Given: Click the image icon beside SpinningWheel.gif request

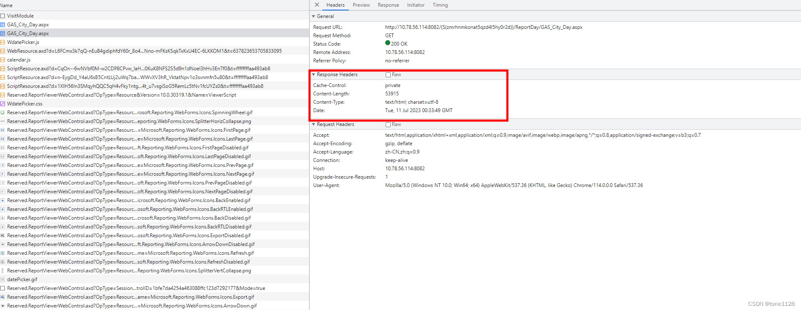Looking at the screenshot, I should point(3,113).
